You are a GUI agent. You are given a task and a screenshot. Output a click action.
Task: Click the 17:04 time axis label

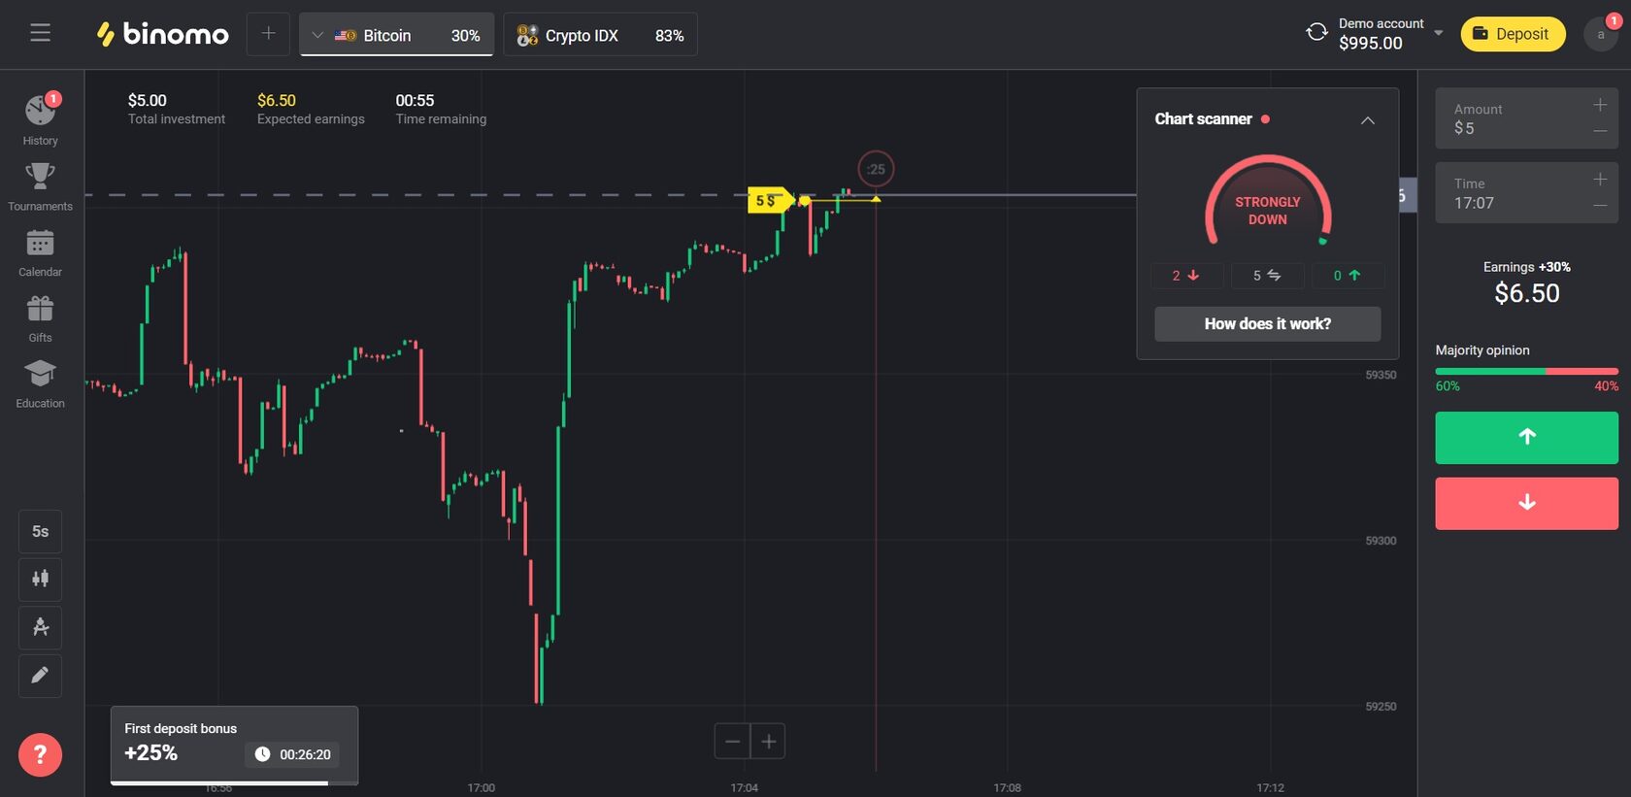pyautogui.click(x=744, y=787)
